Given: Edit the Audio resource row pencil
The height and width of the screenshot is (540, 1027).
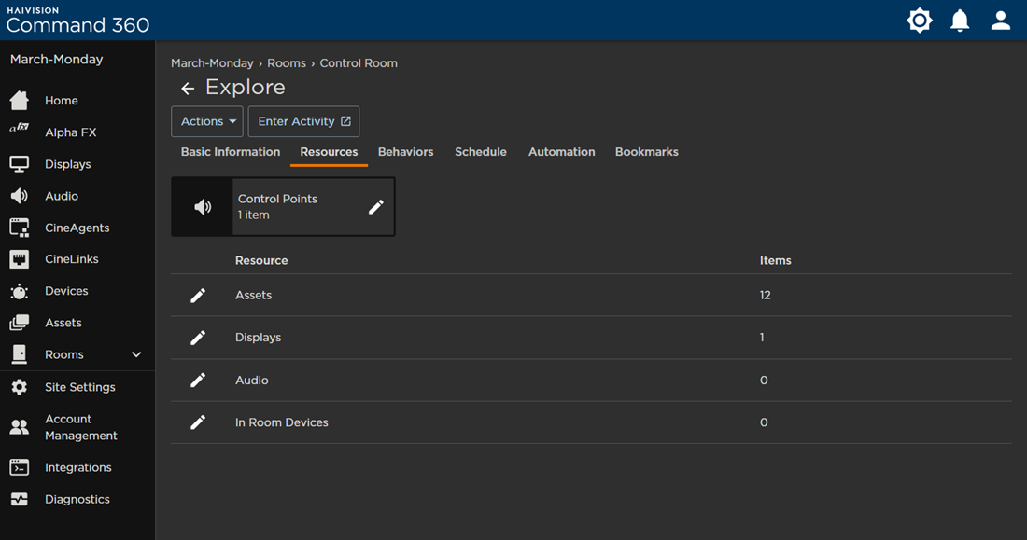Looking at the screenshot, I should click(x=198, y=381).
